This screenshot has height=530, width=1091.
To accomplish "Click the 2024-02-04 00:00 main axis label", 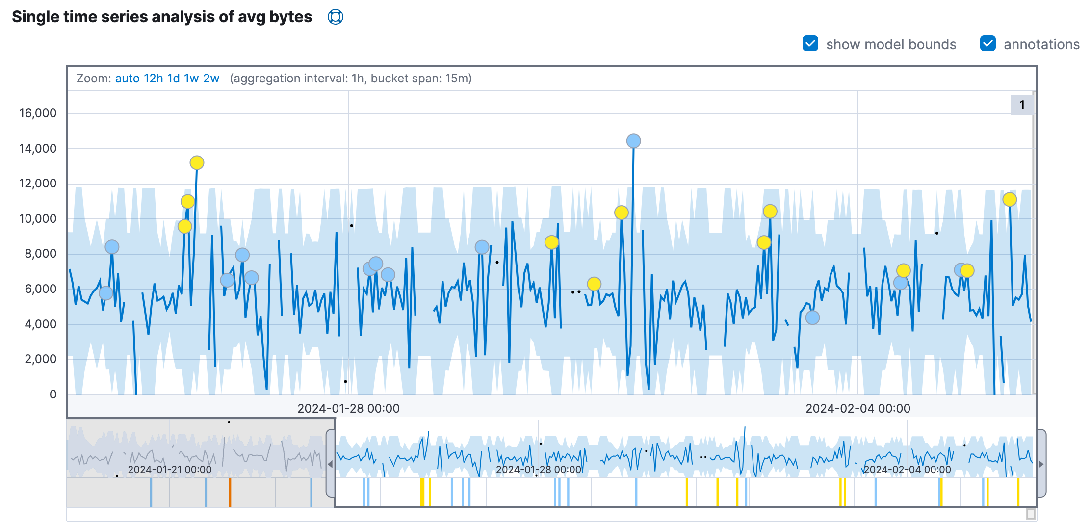I will point(858,408).
